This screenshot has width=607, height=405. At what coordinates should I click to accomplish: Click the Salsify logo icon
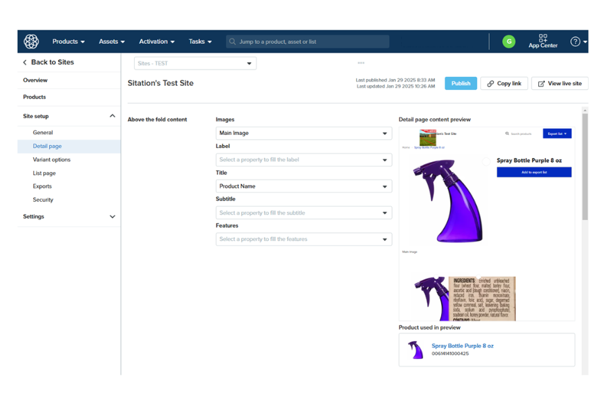[x=31, y=41]
